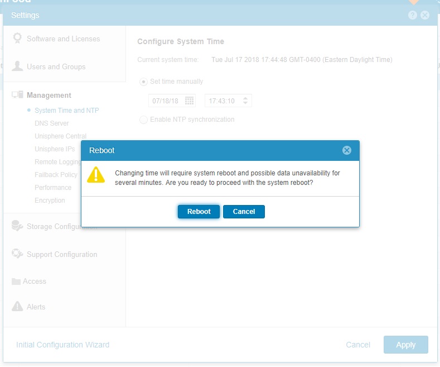Click Support Configuration headset icon
Screen dimensions: 440x367
coord(17,254)
